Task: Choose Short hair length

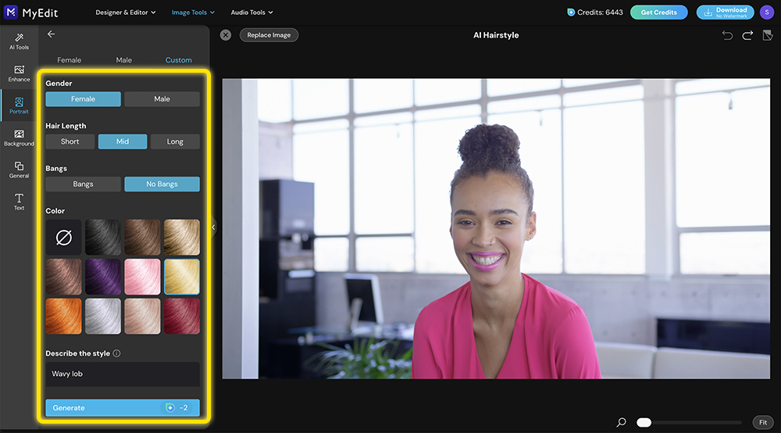Action: (x=70, y=141)
